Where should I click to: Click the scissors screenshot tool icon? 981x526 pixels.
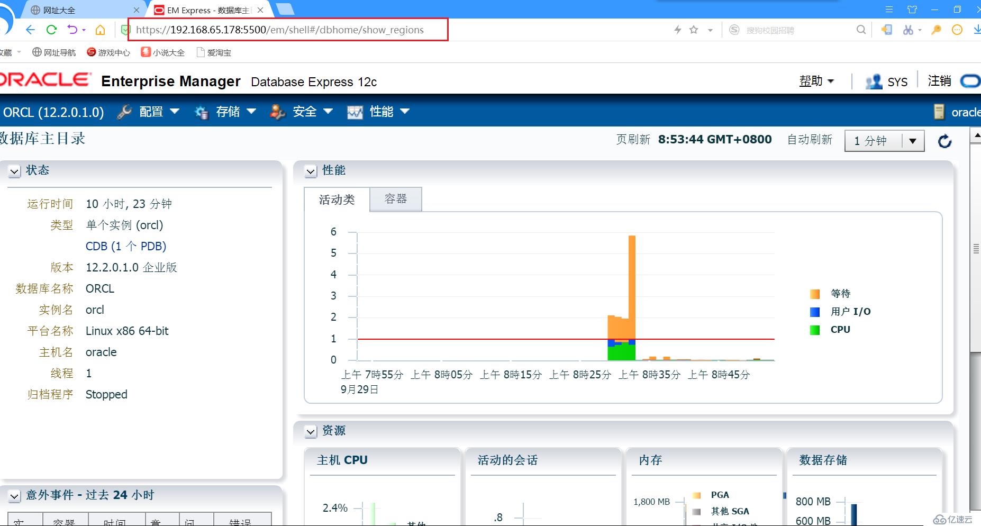908,30
